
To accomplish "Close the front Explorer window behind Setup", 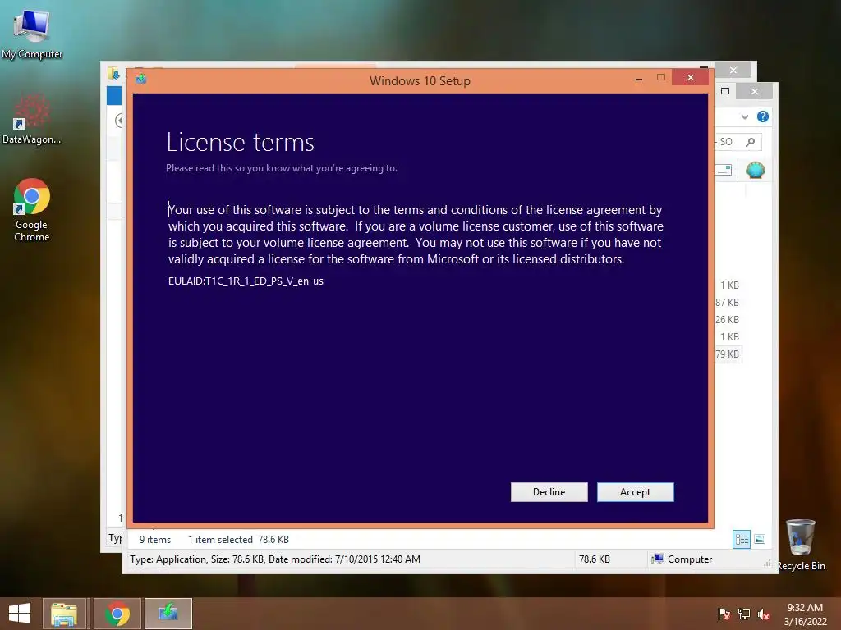I will click(x=754, y=92).
